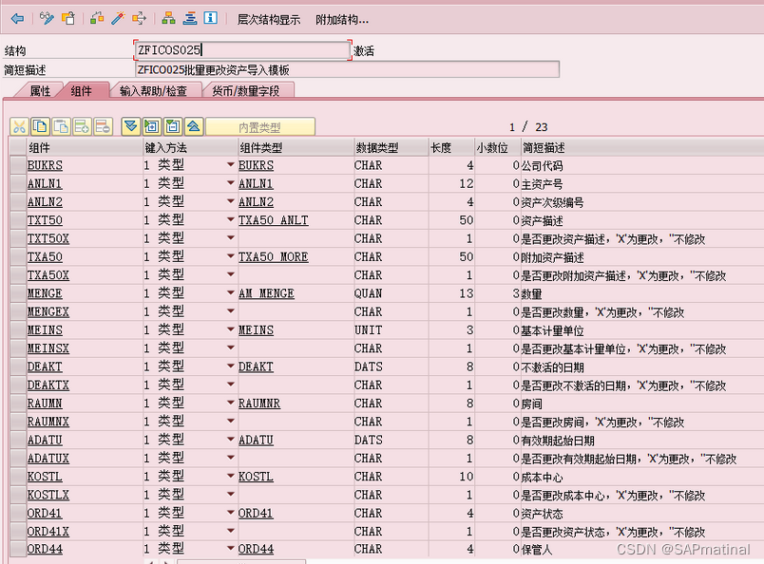Select the ADATU row selector box
The height and width of the screenshot is (564, 764).
(x=18, y=440)
